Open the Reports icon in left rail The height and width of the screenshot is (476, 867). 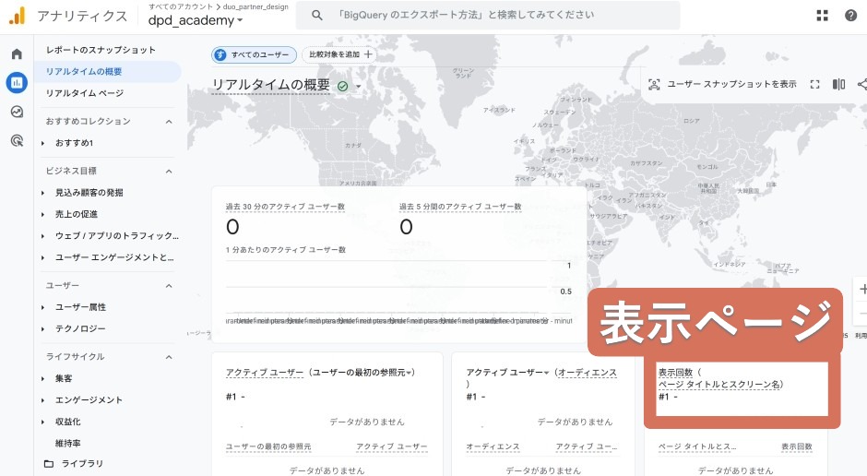pos(17,83)
